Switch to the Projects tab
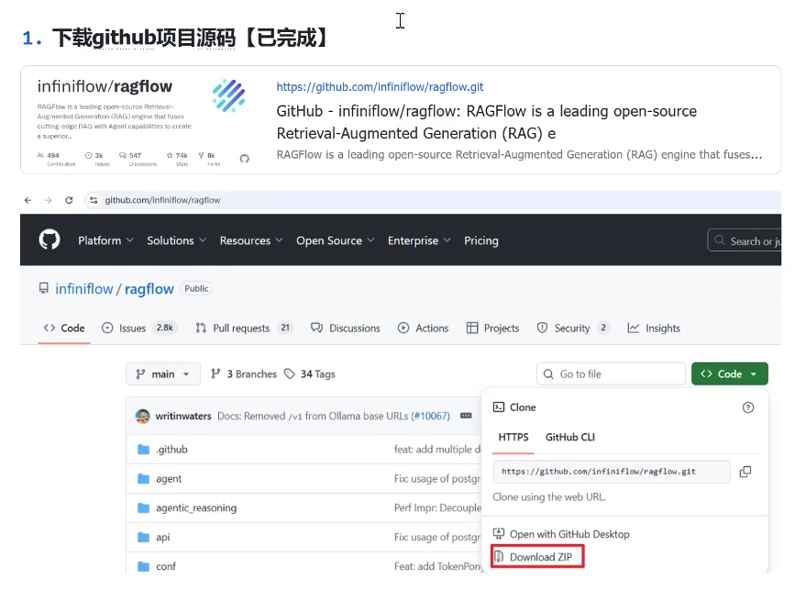The width and height of the screenshot is (795, 590). 492,328
